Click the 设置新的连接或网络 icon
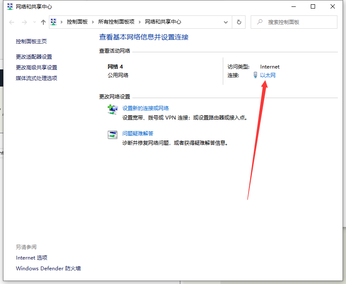This screenshot has width=346, height=284. point(112,110)
